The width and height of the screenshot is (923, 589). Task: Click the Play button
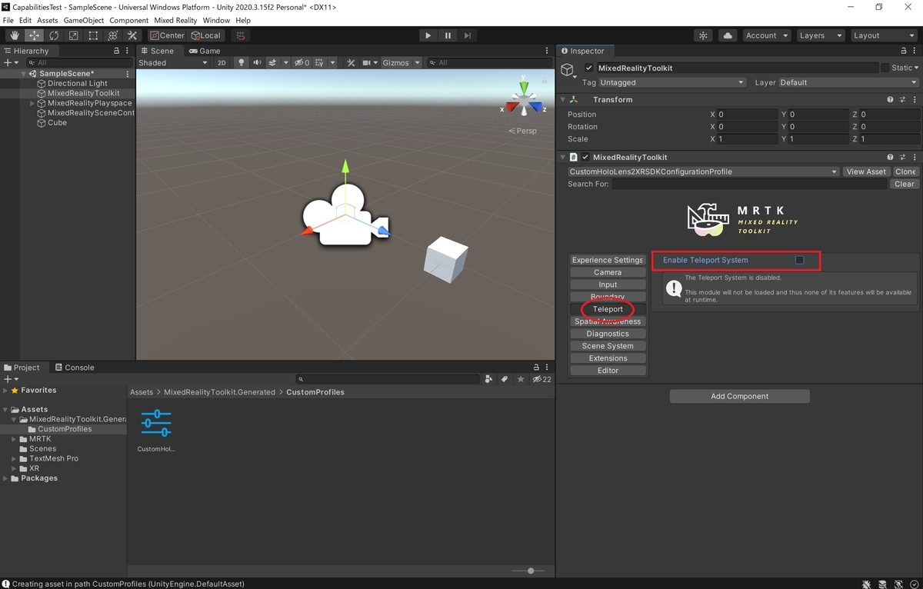pos(428,35)
